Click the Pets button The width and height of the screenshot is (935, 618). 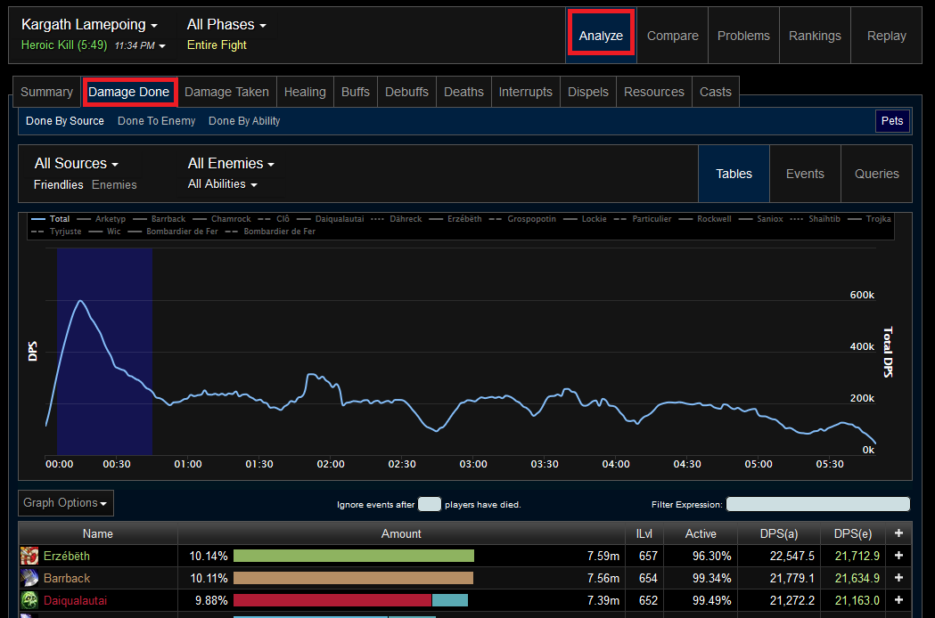[892, 121]
